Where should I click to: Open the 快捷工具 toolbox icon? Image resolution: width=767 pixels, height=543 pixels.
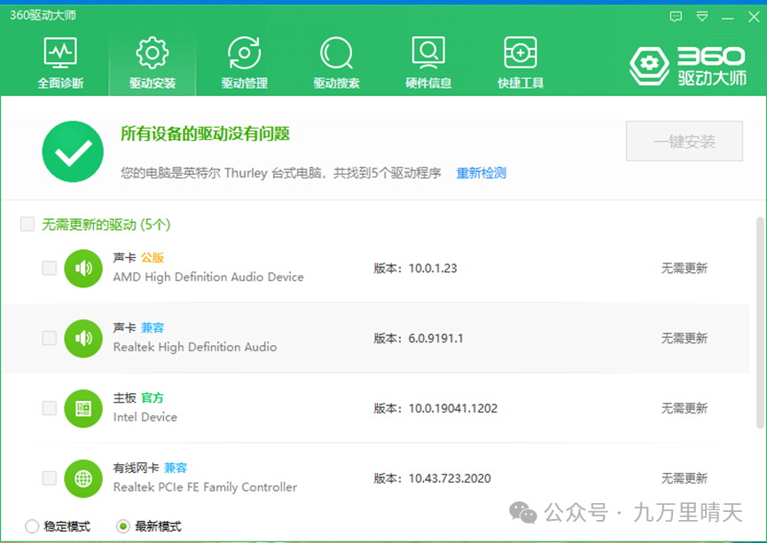[520, 53]
